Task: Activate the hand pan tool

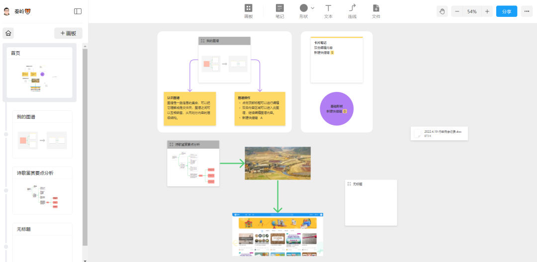Action: (442, 11)
